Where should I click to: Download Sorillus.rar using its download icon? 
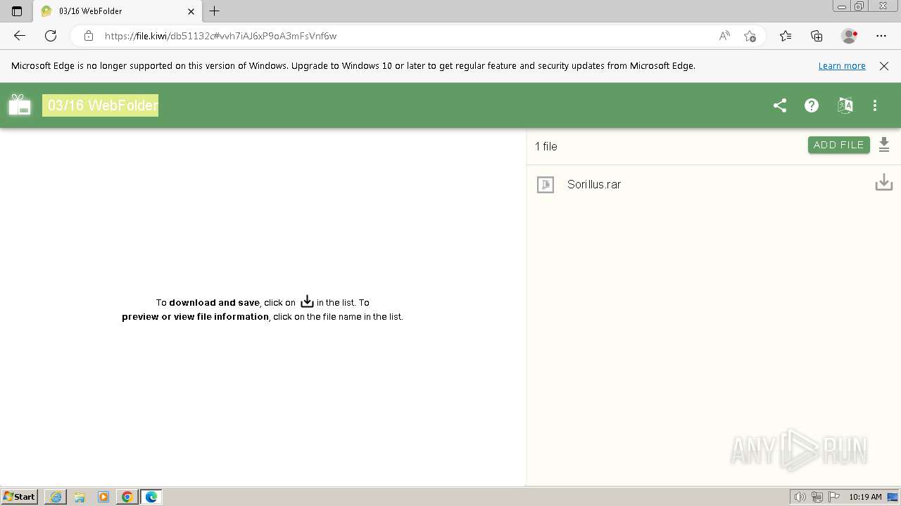click(x=883, y=183)
